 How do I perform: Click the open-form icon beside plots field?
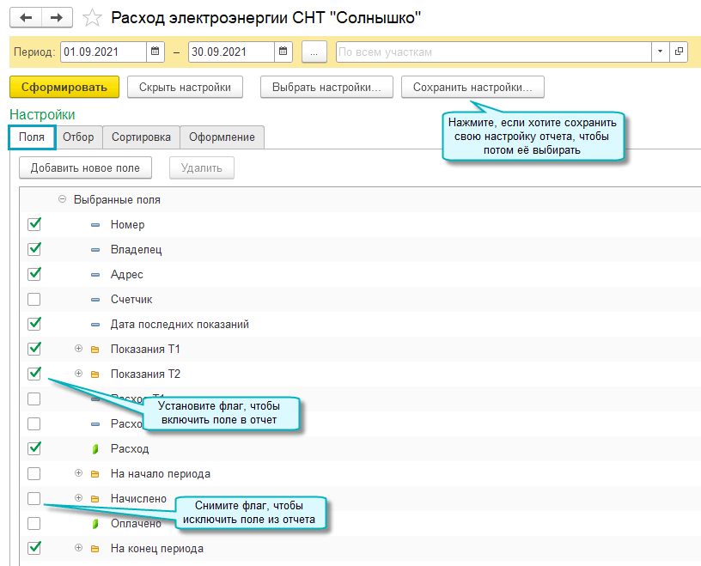680,52
